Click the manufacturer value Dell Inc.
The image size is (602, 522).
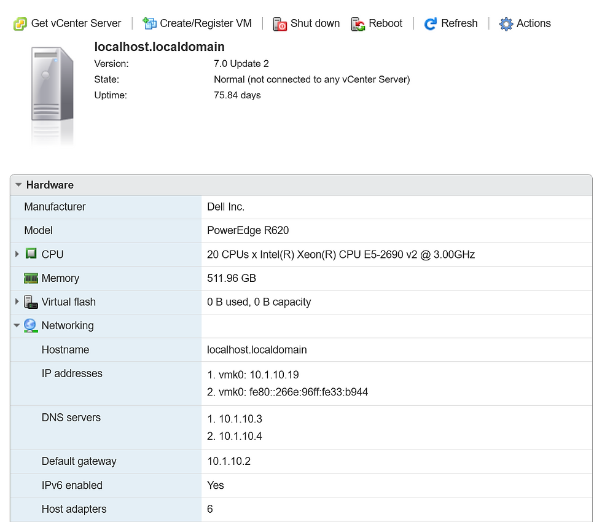pyautogui.click(x=225, y=207)
